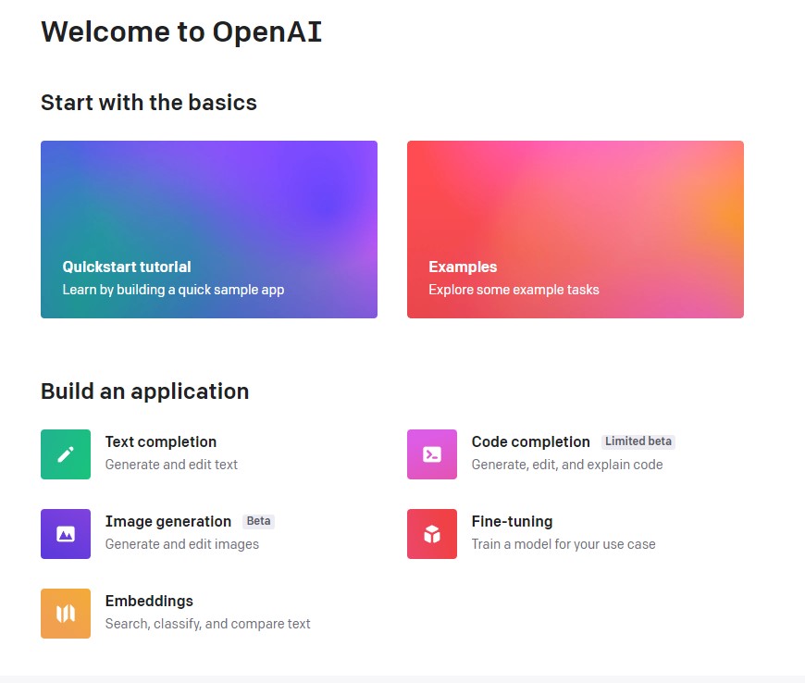Click the pink terminal Code completion icon

[x=432, y=454]
